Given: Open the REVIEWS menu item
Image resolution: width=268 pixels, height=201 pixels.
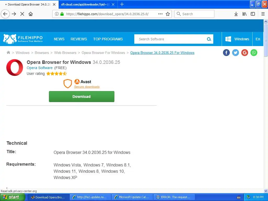Looking at the screenshot, I should pyautogui.click(x=79, y=39).
